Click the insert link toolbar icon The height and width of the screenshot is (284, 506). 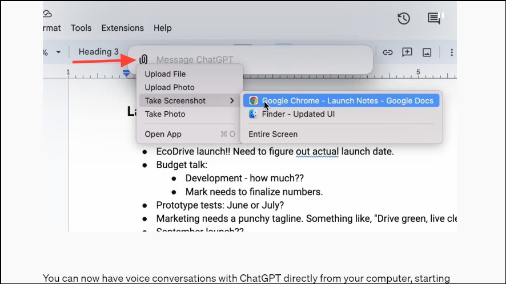pos(388,52)
